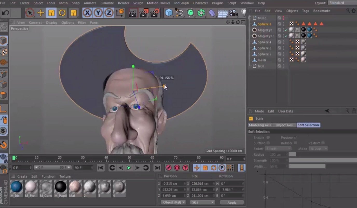The image size is (357, 208).
Task: Play the animation forward
Action: coord(129,168)
